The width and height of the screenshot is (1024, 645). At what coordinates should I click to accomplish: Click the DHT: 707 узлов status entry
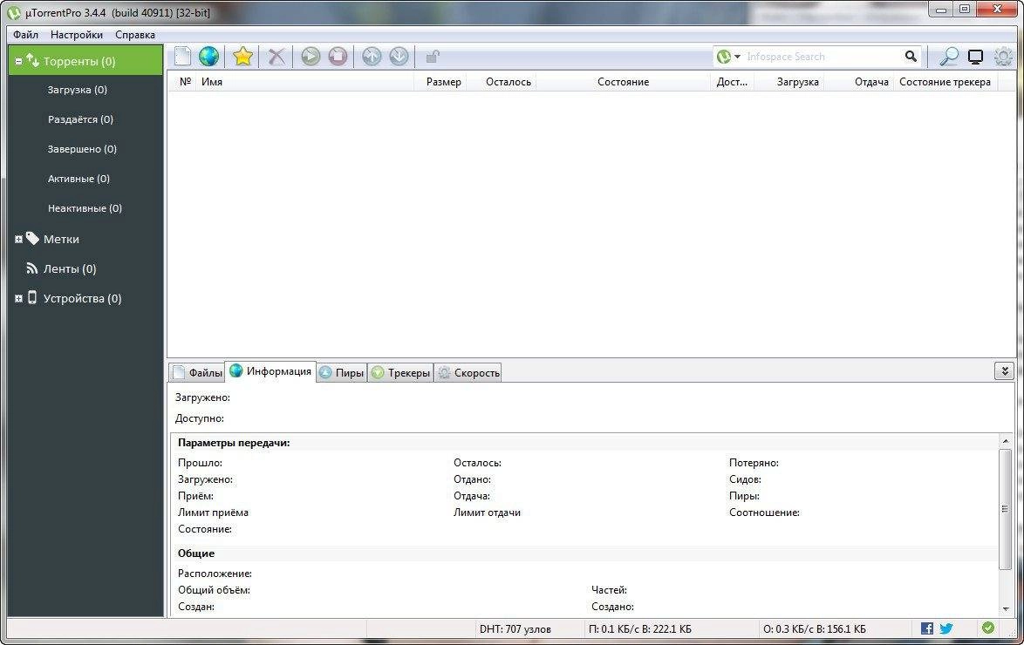(x=515, y=628)
